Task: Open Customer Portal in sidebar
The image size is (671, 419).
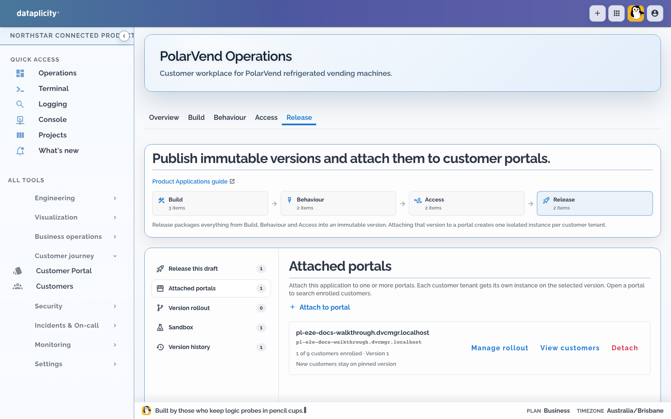Action: point(64,271)
